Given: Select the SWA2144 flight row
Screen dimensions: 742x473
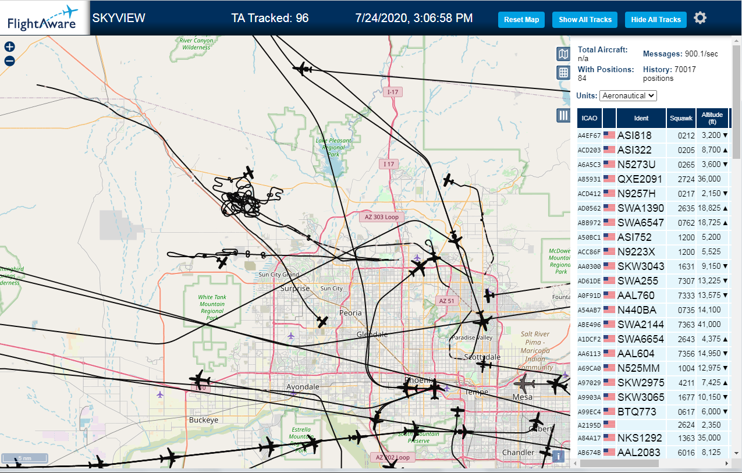Looking at the screenshot, I should 653,324.
